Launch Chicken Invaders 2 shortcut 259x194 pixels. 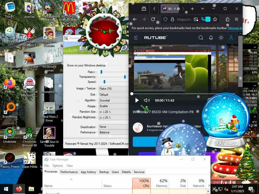[29, 37]
